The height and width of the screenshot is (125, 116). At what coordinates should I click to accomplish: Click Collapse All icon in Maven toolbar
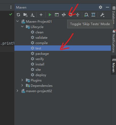(78, 15)
